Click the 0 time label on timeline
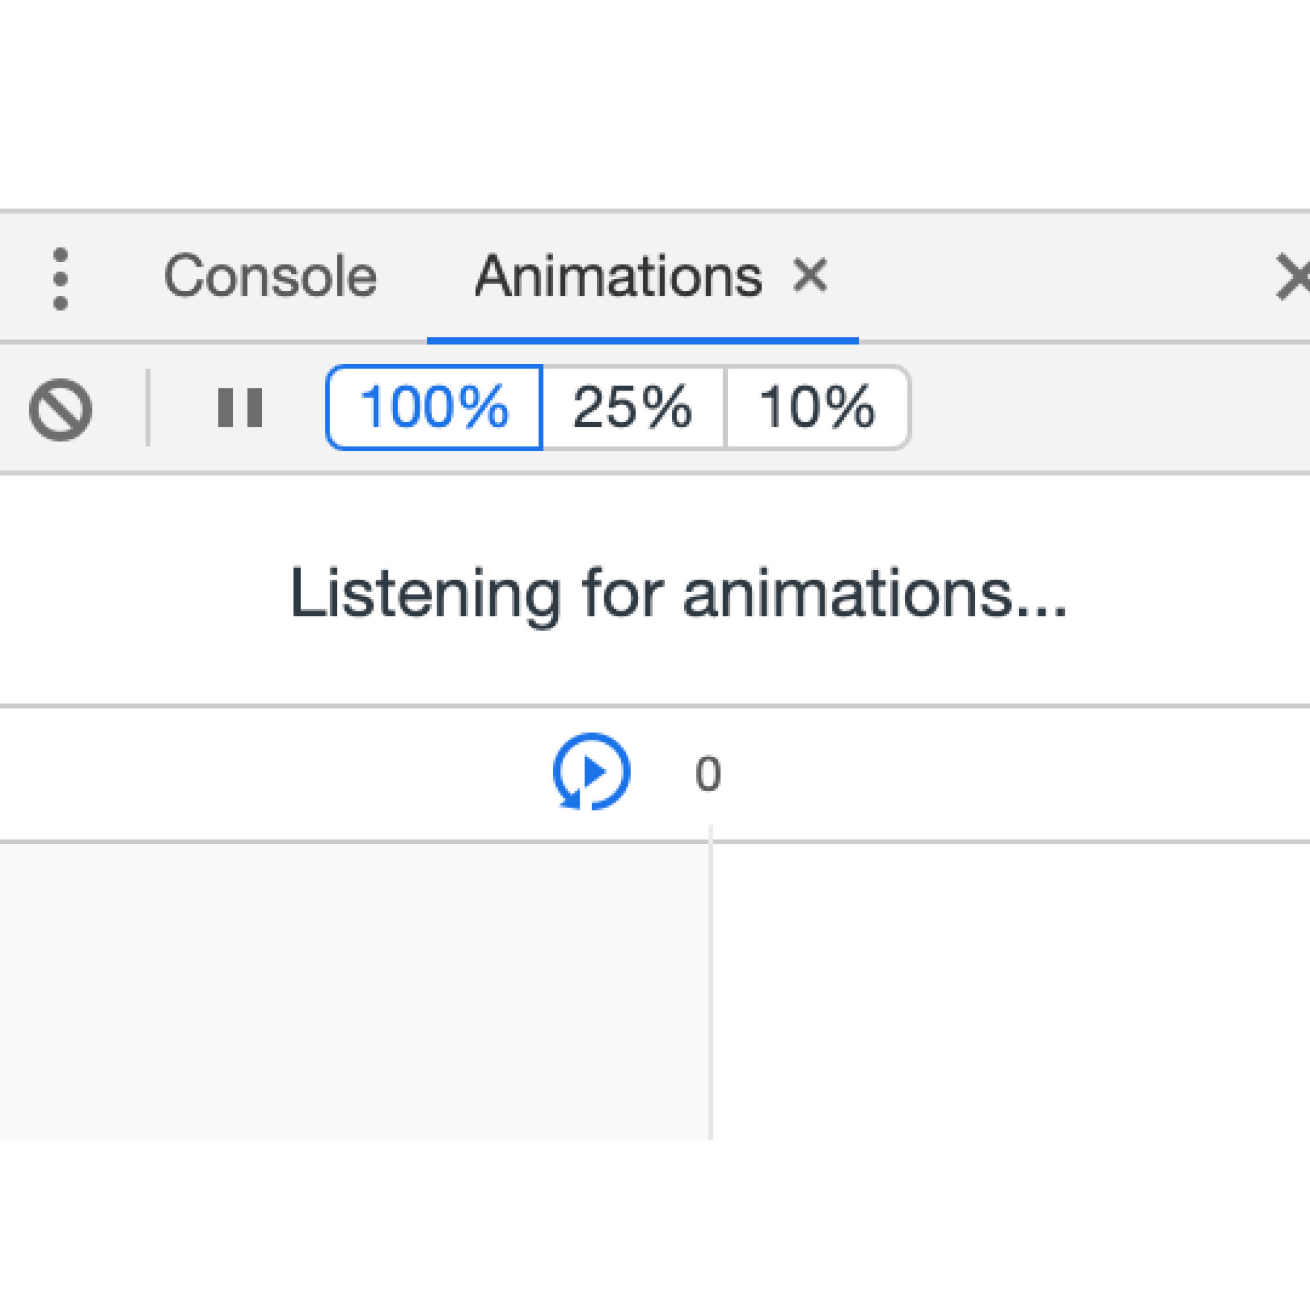Screen dimensions: 1310x1310 [708, 774]
